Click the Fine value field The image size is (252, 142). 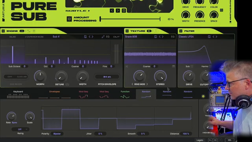111,66
